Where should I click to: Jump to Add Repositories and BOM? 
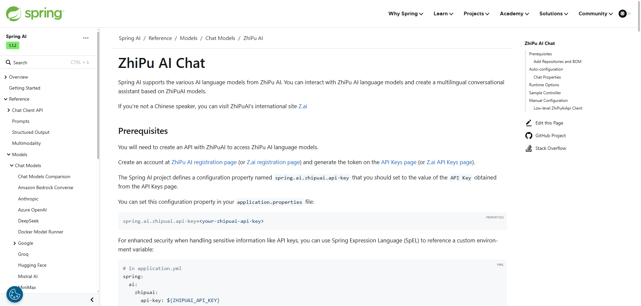tap(558, 62)
